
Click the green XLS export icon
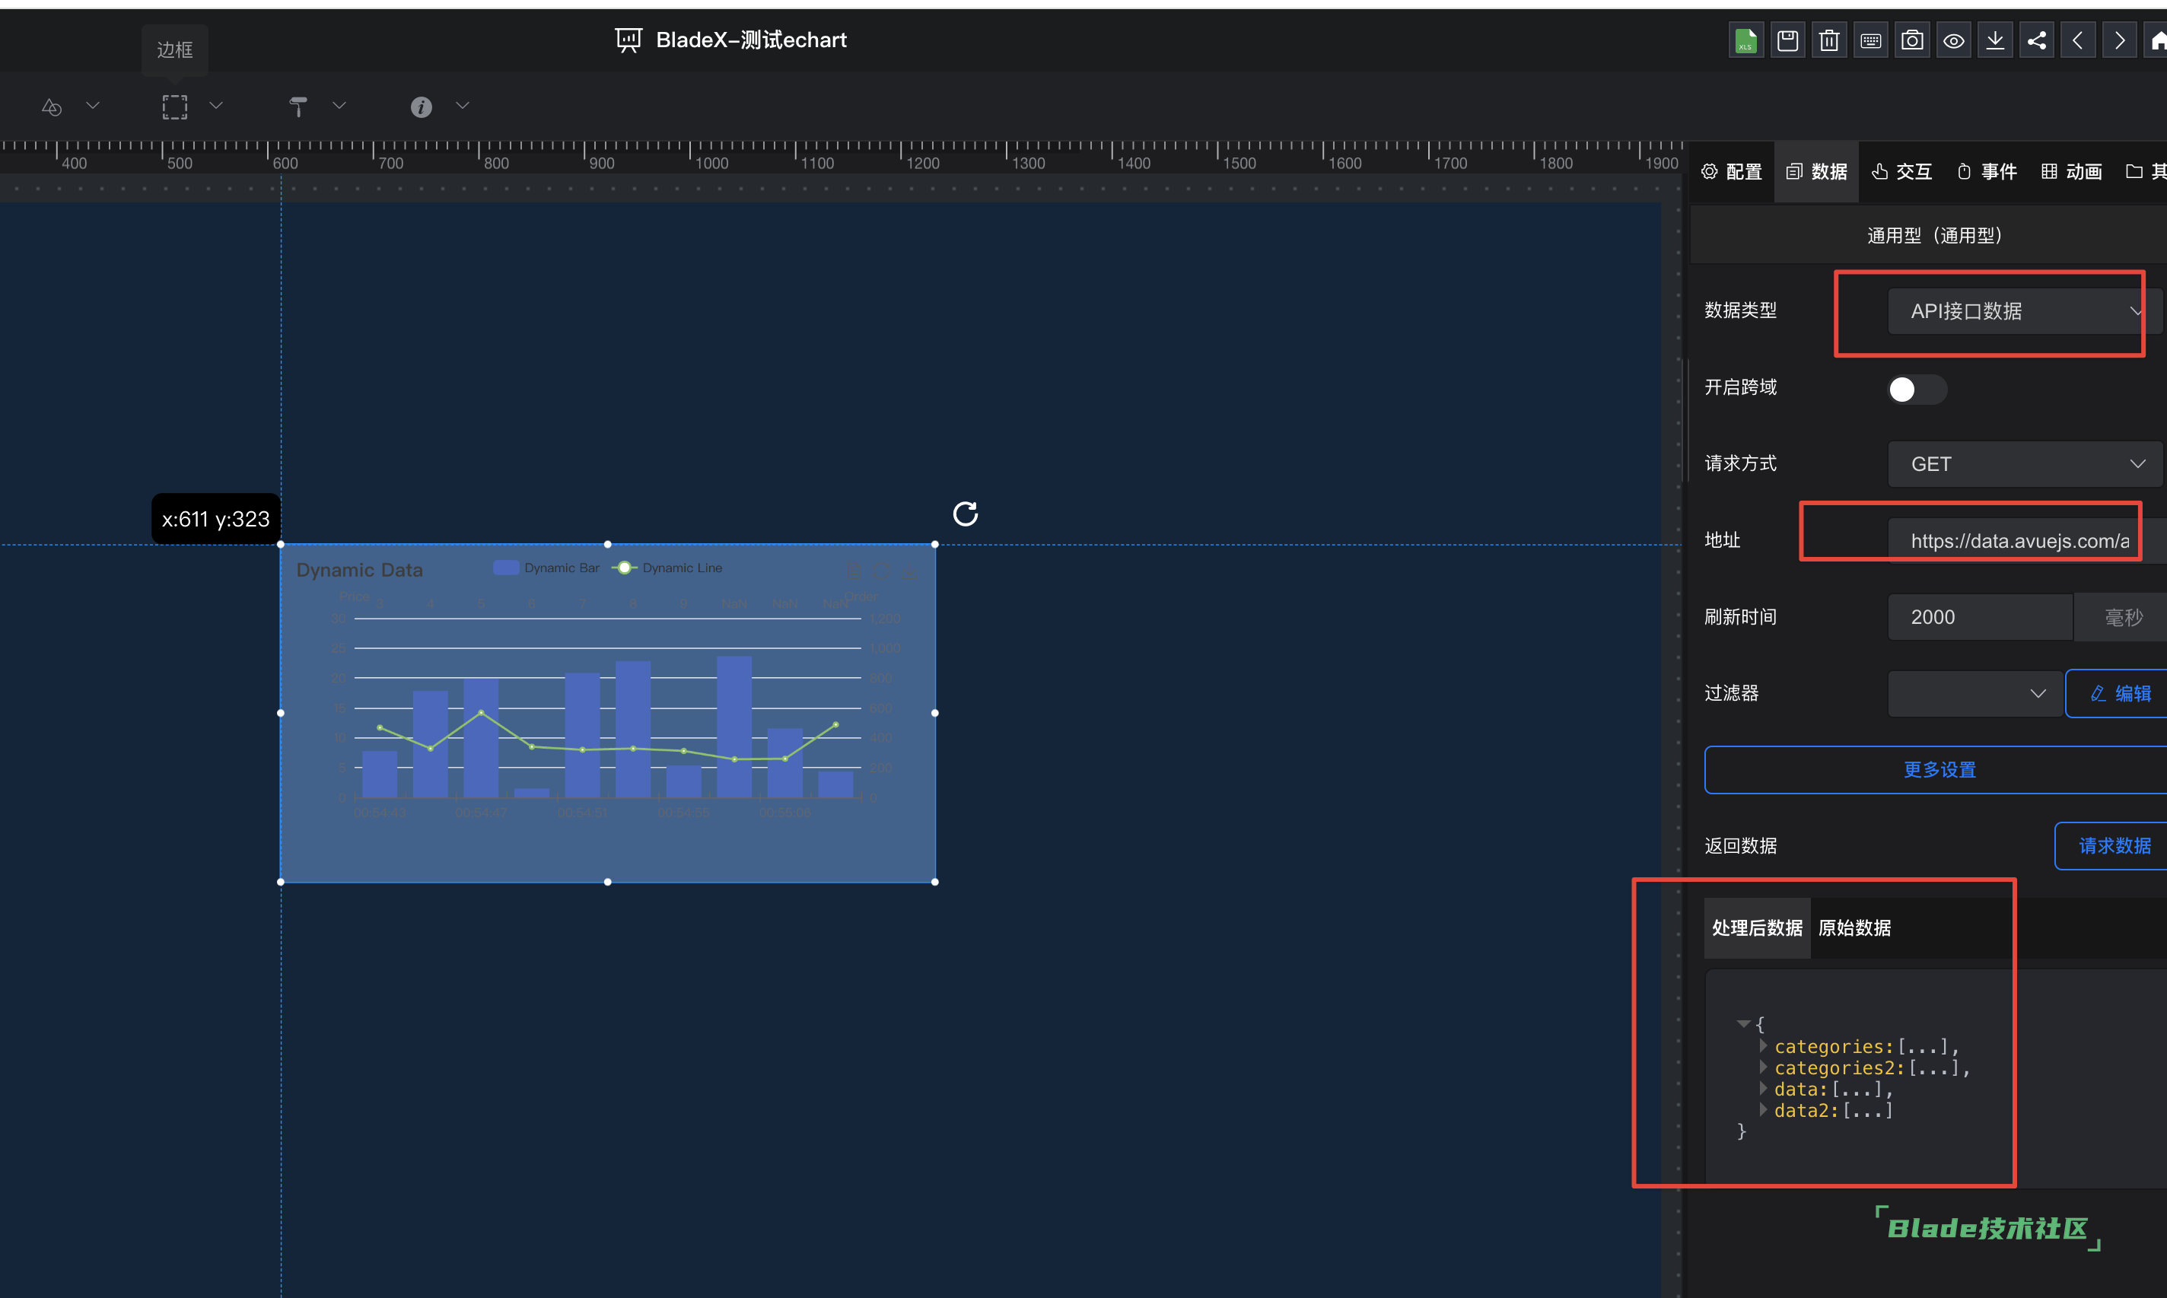click(1745, 40)
